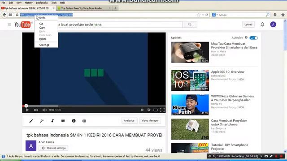Mute the video player volume
This screenshot has width=287, height=161.
pyautogui.click(x=44, y=110)
